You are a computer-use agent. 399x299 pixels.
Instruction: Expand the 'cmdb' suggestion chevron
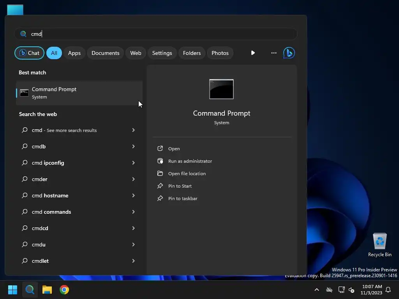(x=133, y=146)
